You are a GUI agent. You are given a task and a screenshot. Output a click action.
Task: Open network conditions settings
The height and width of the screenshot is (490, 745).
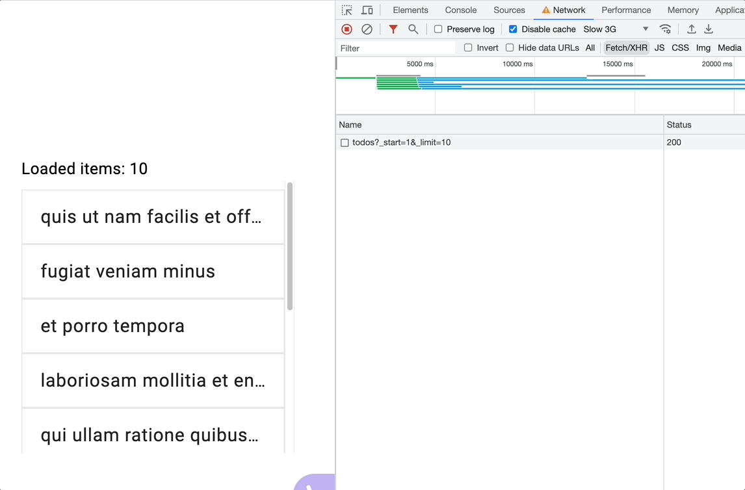[x=665, y=29]
